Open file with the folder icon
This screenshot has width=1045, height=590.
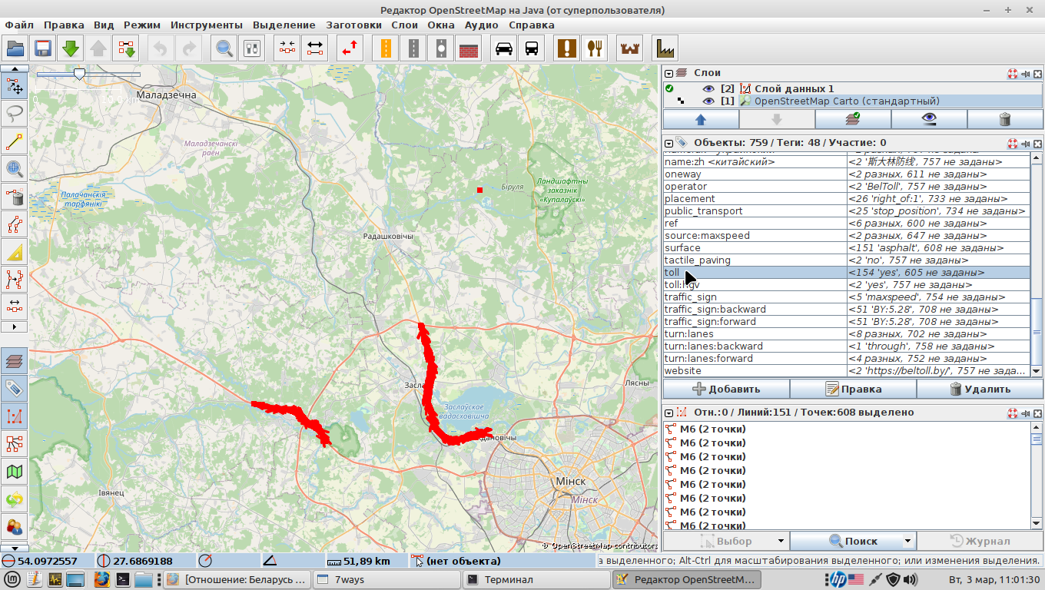[15, 48]
